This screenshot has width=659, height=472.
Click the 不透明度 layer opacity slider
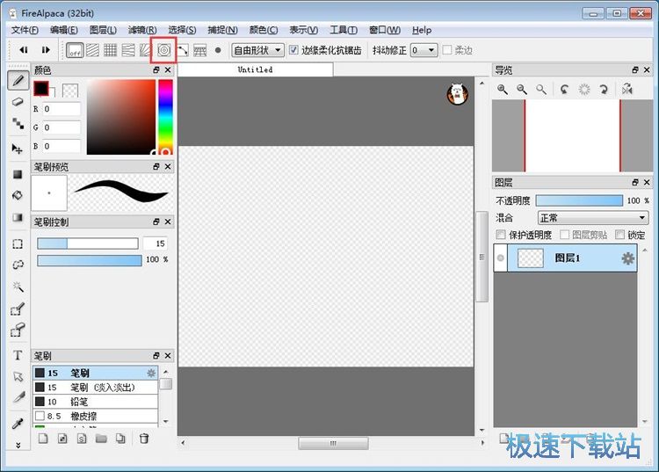(576, 200)
